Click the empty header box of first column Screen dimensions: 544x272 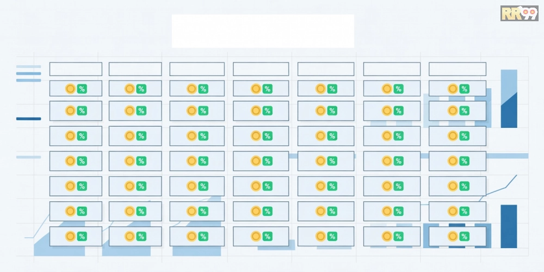point(76,69)
